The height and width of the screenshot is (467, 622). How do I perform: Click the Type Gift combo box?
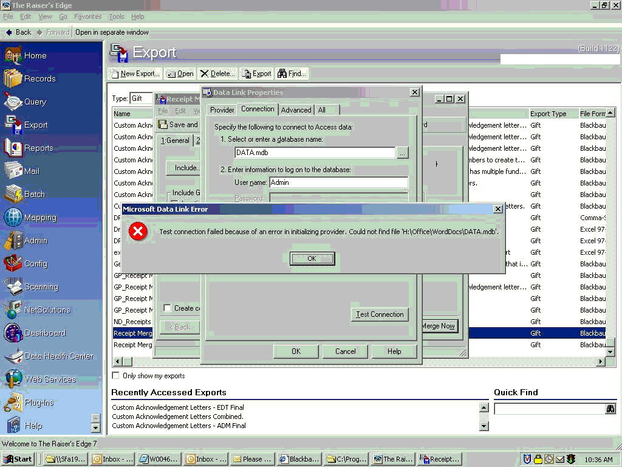pyautogui.click(x=141, y=98)
